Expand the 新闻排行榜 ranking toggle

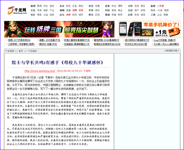click(171, 51)
